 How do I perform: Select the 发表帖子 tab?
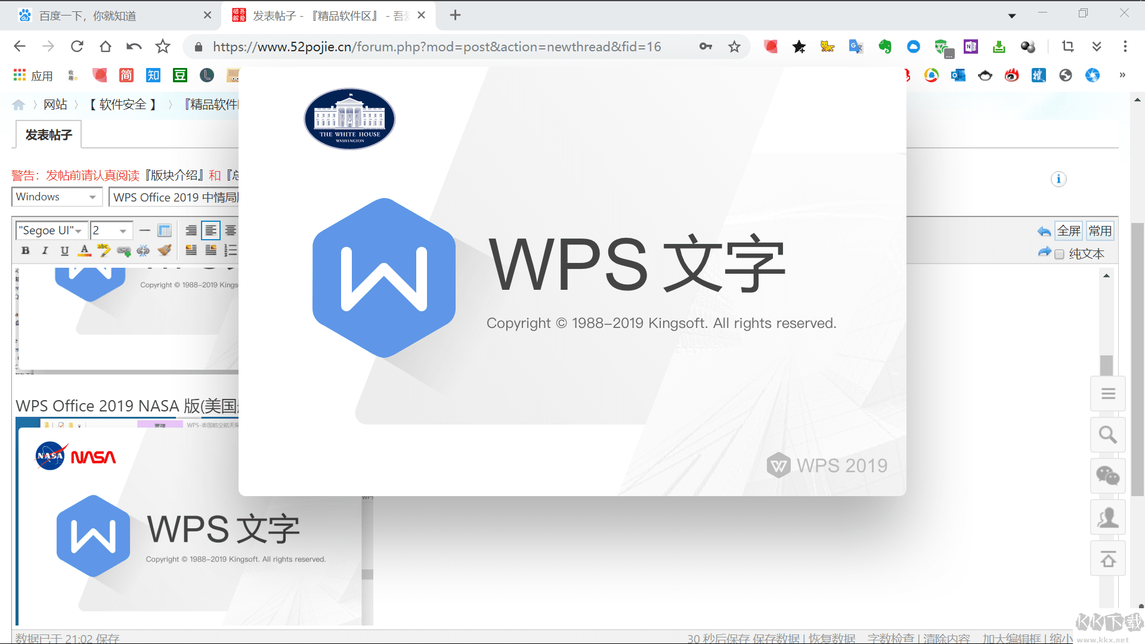point(48,135)
